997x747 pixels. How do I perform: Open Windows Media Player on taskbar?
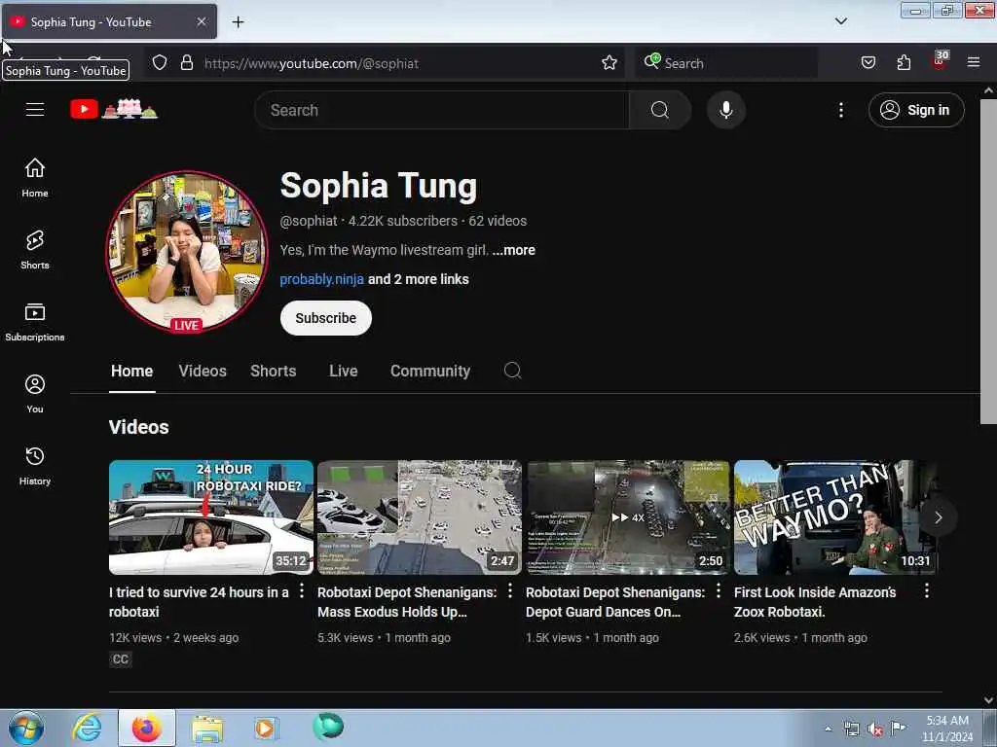[265, 728]
